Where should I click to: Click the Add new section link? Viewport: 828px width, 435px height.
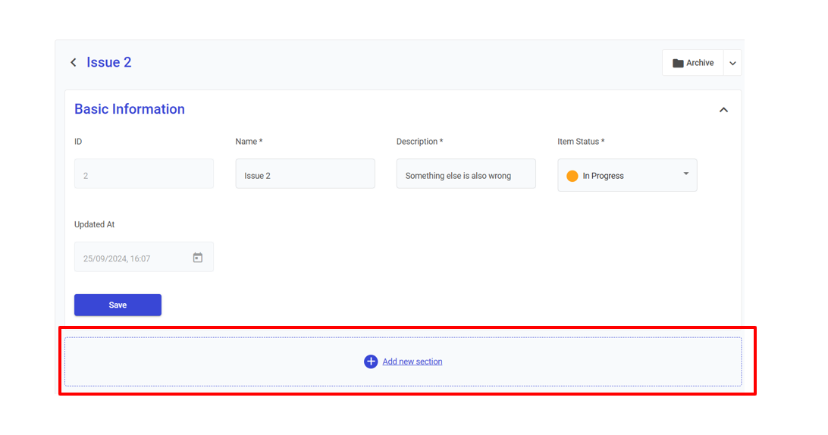click(412, 361)
